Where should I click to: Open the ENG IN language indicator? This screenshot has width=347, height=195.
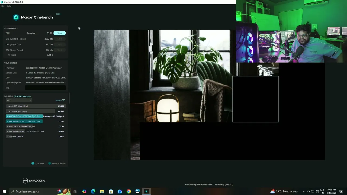click(x=323, y=191)
